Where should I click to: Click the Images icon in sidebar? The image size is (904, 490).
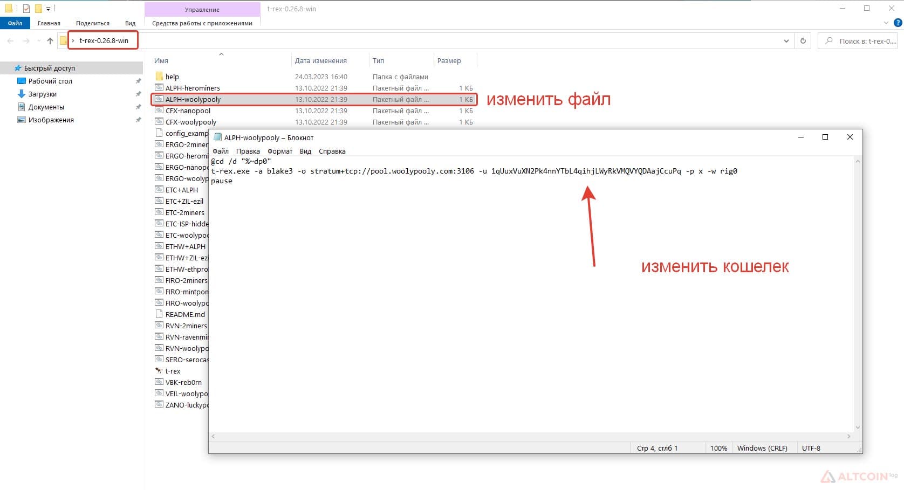tap(22, 120)
